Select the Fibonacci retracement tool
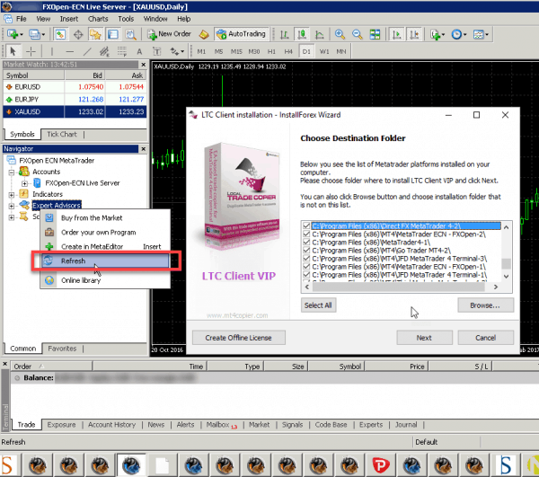The height and width of the screenshot is (477, 539). pos(121,51)
